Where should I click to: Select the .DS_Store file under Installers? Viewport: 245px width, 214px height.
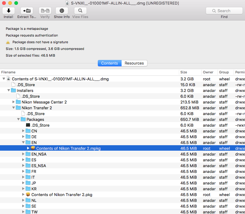(122, 96)
